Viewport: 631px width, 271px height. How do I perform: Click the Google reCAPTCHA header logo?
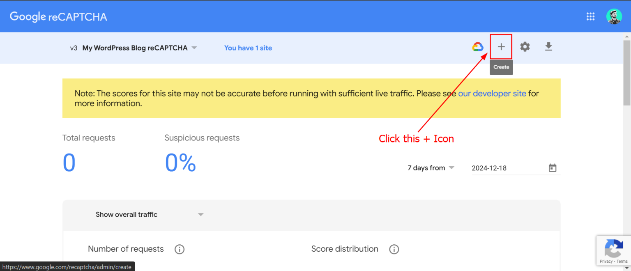pyautogui.click(x=58, y=16)
